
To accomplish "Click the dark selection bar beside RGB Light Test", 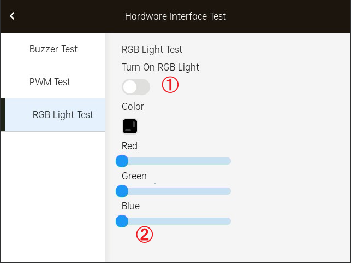I will [3, 115].
